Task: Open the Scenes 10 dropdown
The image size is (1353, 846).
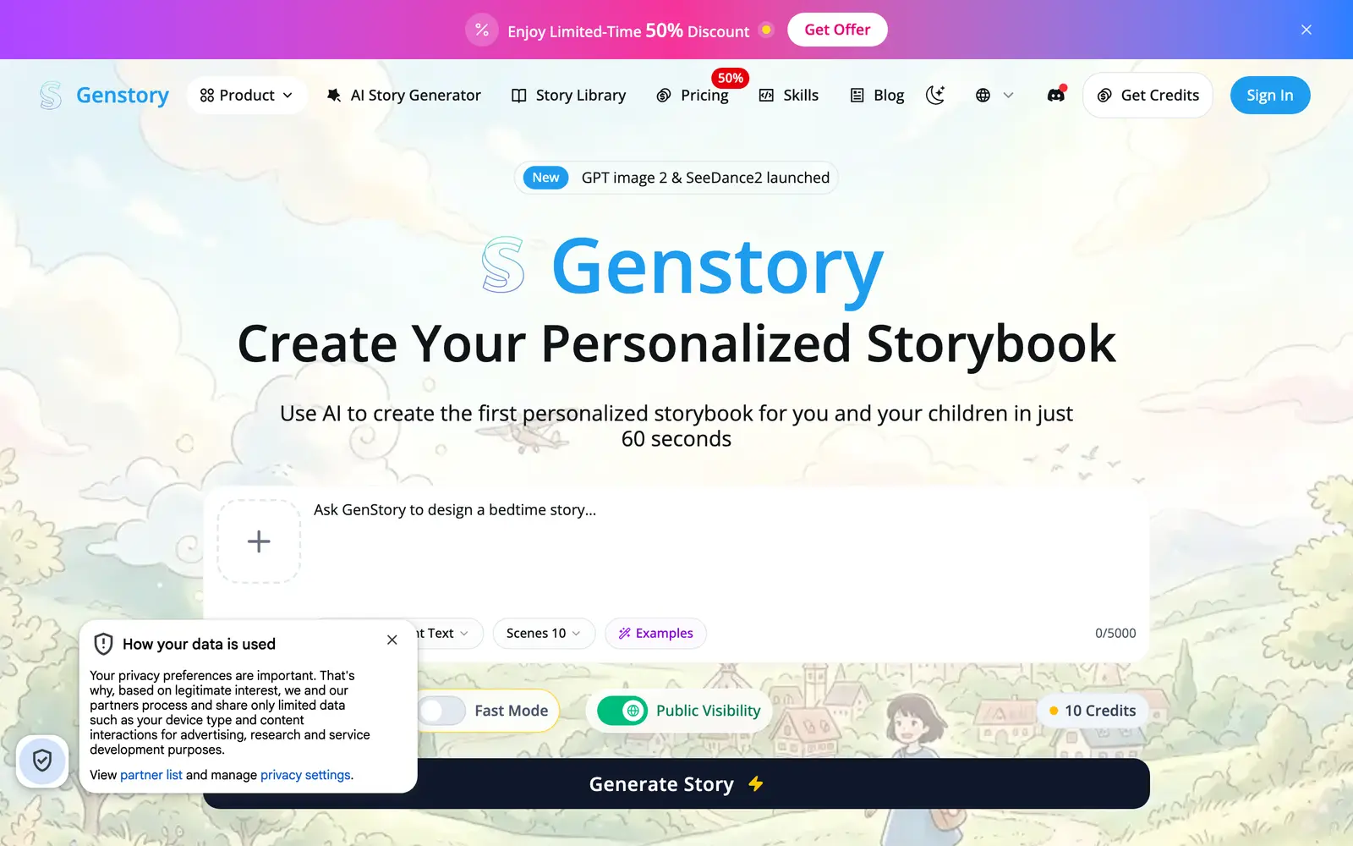Action: click(x=544, y=634)
